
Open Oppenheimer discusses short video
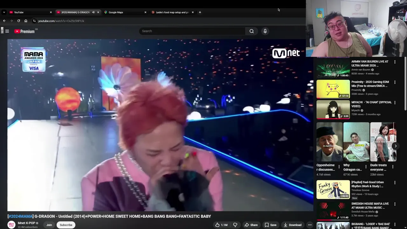tap(329, 142)
